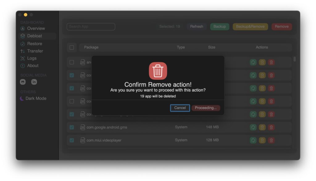The width and height of the screenshot is (316, 181).
Task: Toggle the Dark Mode option
Action: tap(33, 98)
